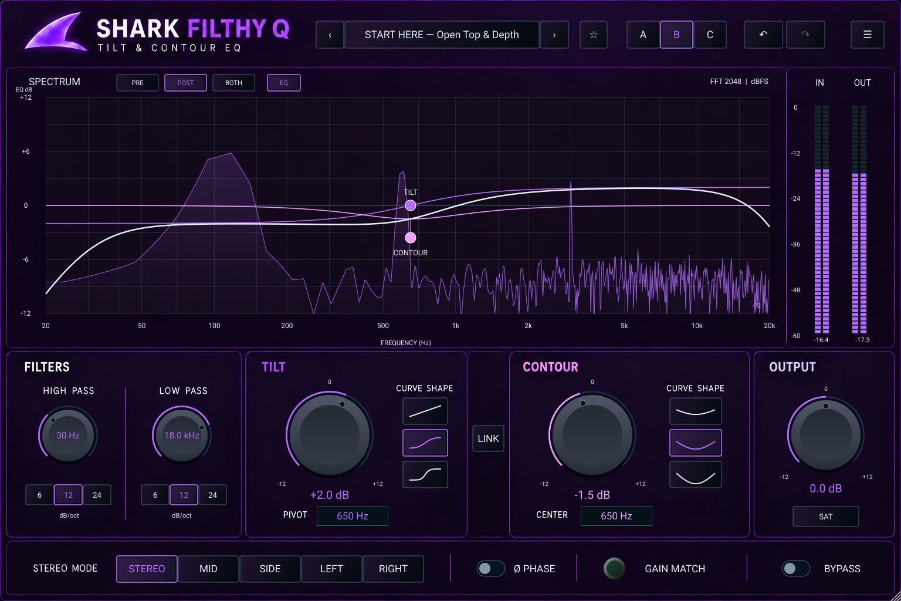Click the Shark fin logo
The width and height of the screenshot is (901, 601).
pyautogui.click(x=56, y=32)
